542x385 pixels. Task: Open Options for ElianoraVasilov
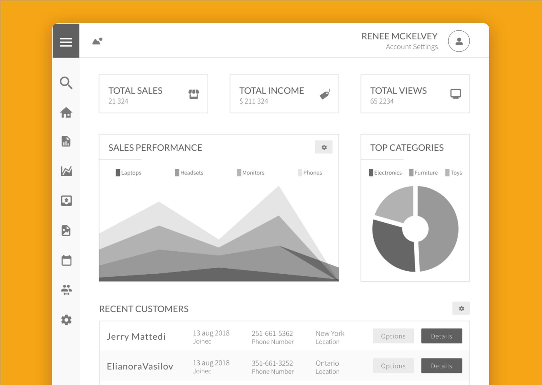point(393,366)
